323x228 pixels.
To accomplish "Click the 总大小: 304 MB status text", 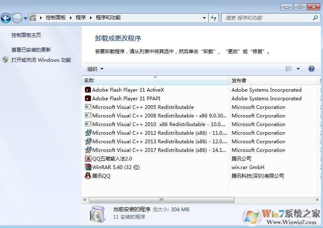I will pyautogui.click(x=171, y=210).
